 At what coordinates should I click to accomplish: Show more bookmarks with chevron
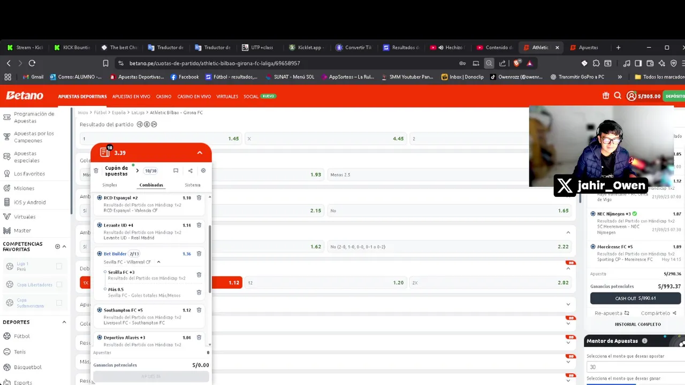point(620,77)
